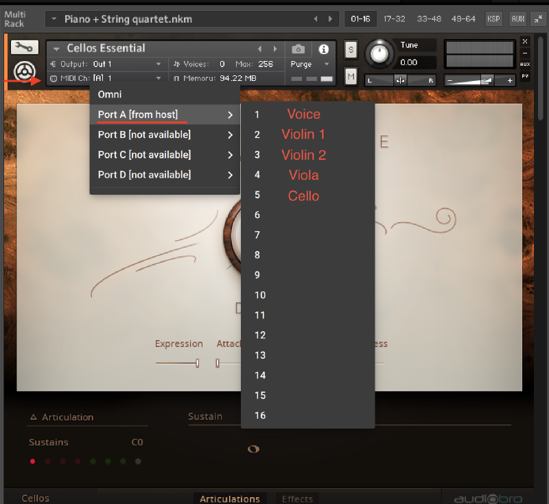Click the previous multi arrow next to Piano + String quartet
This screenshot has width=549, height=504.
(316, 19)
